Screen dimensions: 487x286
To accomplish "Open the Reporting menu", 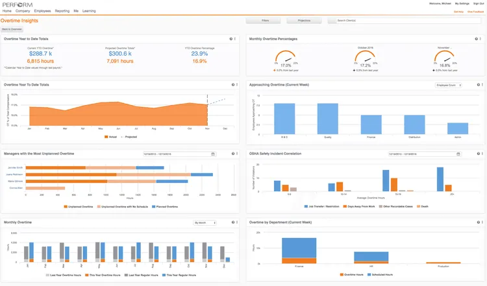I will (x=62, y=11).
